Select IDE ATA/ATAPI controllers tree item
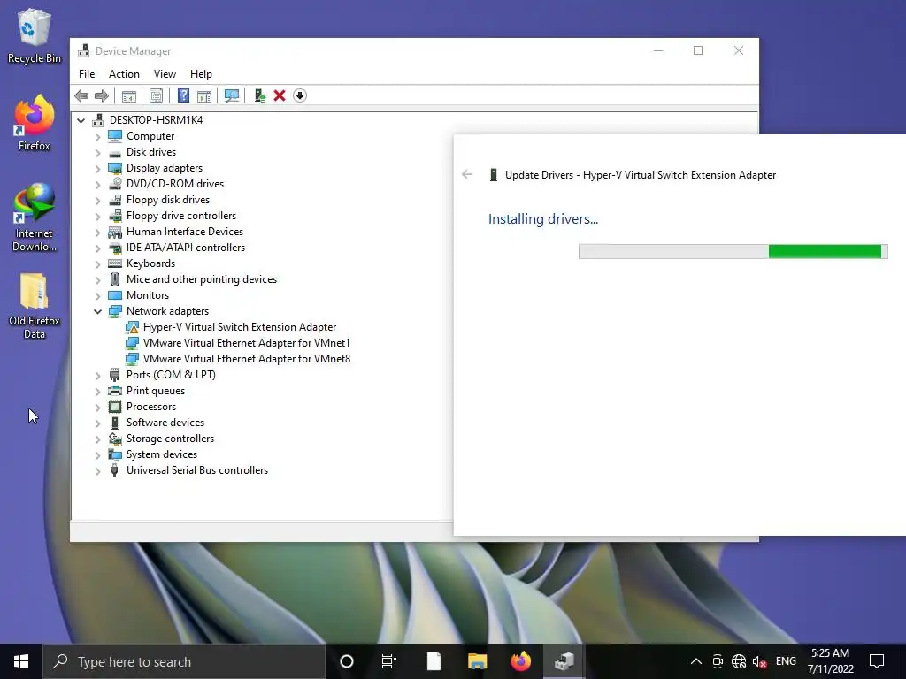The image size is (906, 679). pyautogui.click(x=186, y=248)
